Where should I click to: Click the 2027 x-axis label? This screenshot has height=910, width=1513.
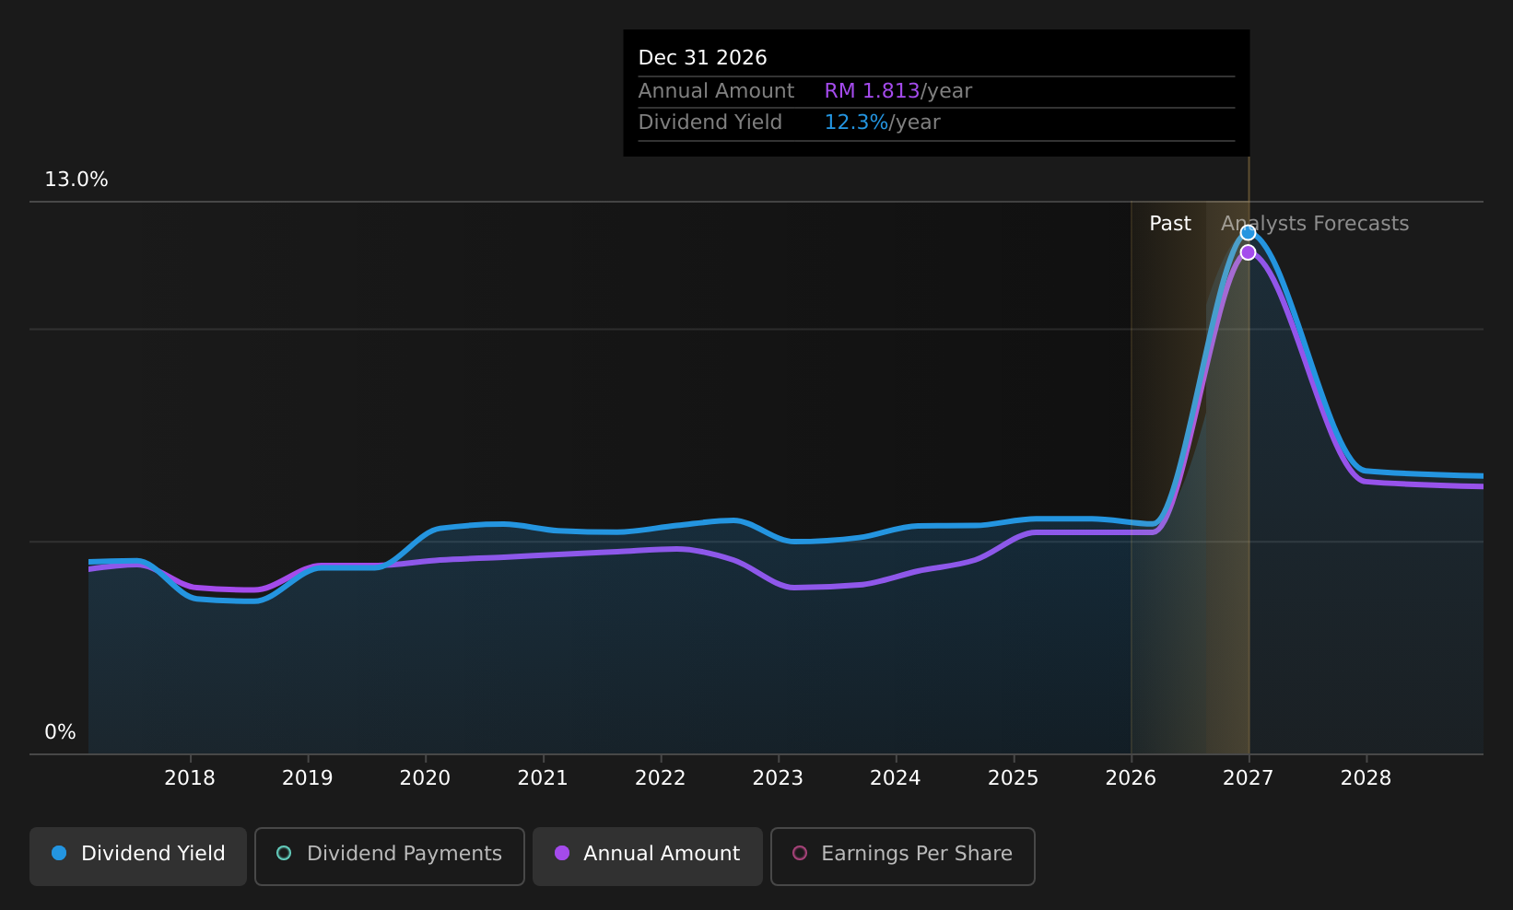(x=1249, y=778)
